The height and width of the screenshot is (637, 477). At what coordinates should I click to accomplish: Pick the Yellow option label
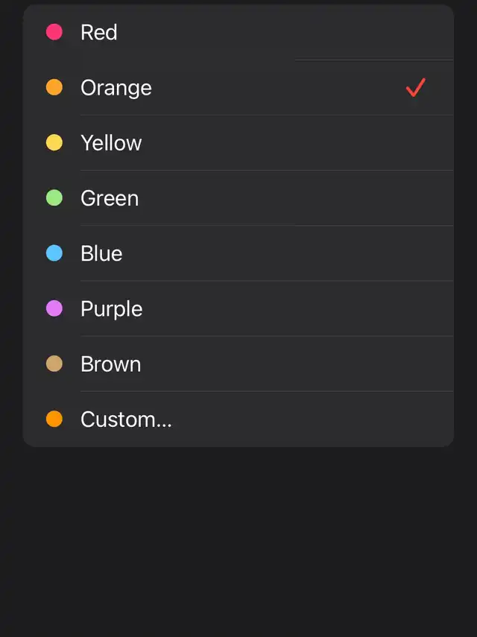111,142
